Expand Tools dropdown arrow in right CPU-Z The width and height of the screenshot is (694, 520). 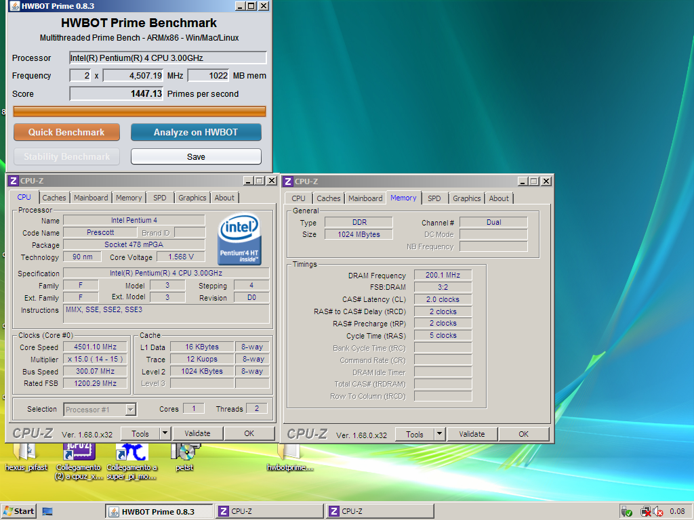pyautogui.click(x=439, y=434)
